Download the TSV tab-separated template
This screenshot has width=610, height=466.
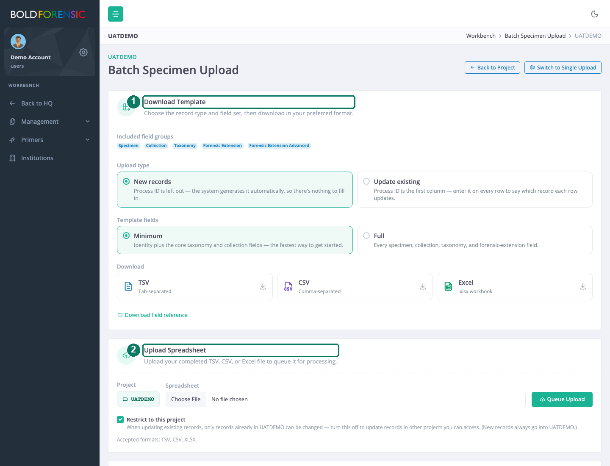point(194,286)
